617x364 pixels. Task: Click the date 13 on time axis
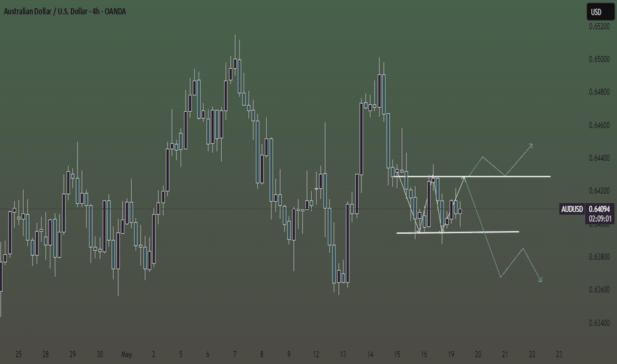tap(343, 355)
